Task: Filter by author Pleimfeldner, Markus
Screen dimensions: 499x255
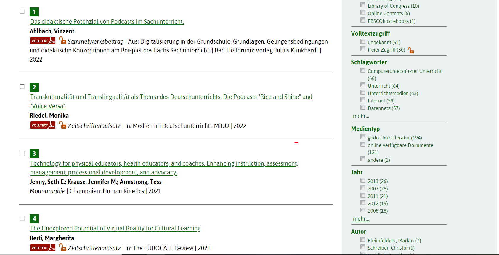Action: coord(363,240)
